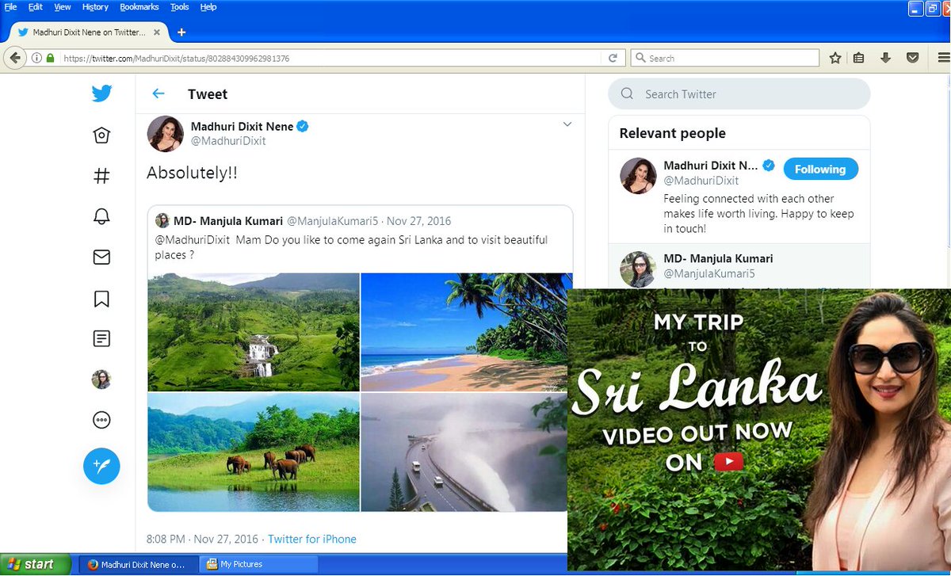The height and width of the screenshot is (576, 951).
Task: Click @ManjulaKumari5 in quoted tweet
Action: (332, 221)
